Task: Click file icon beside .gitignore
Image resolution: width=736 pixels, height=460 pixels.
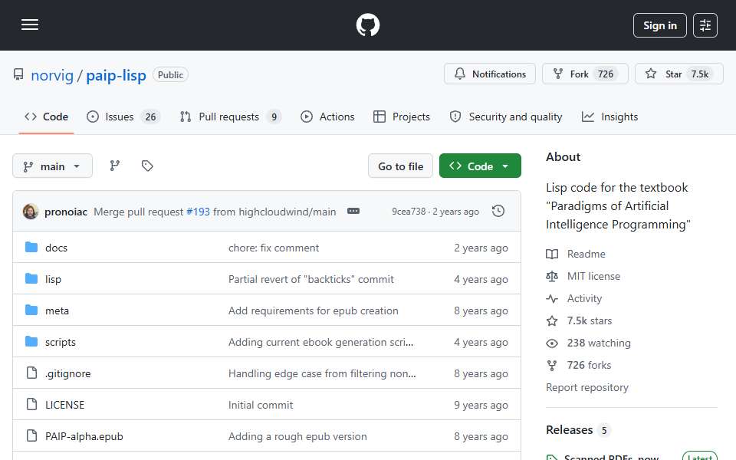Action: (31, 373)
